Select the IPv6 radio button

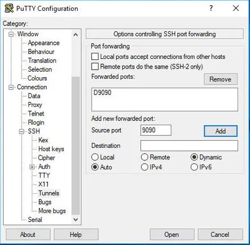[x=194, y=167]
